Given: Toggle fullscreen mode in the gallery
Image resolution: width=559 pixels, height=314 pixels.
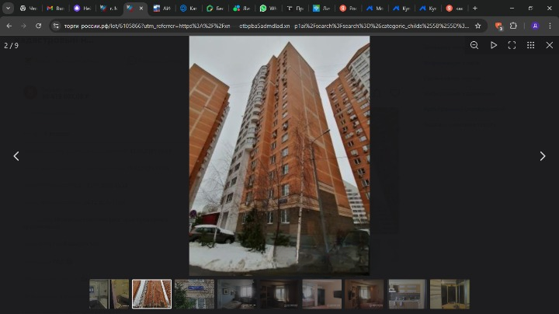Looking at the screenshot, I should pos(512,45).
